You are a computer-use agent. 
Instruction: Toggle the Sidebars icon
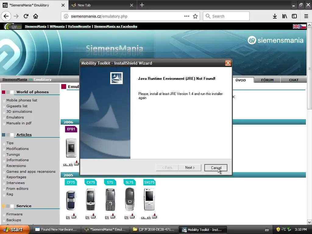(x=294, y=16)
